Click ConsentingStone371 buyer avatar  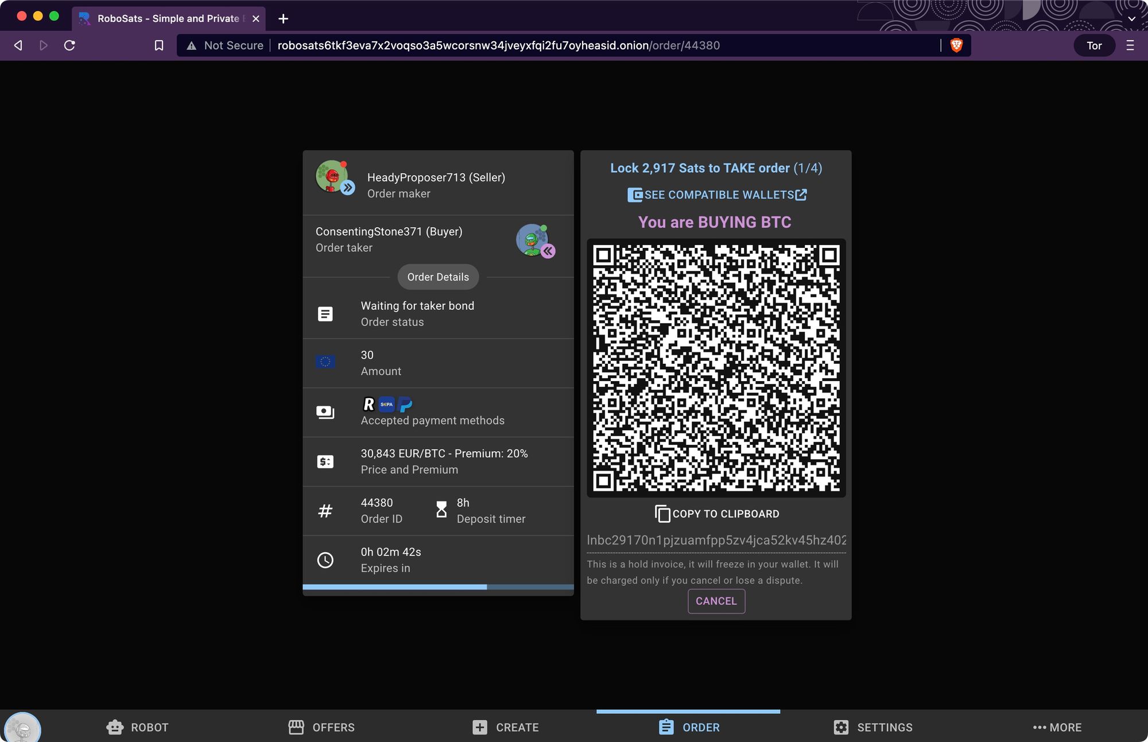click(x=532, y=239)
